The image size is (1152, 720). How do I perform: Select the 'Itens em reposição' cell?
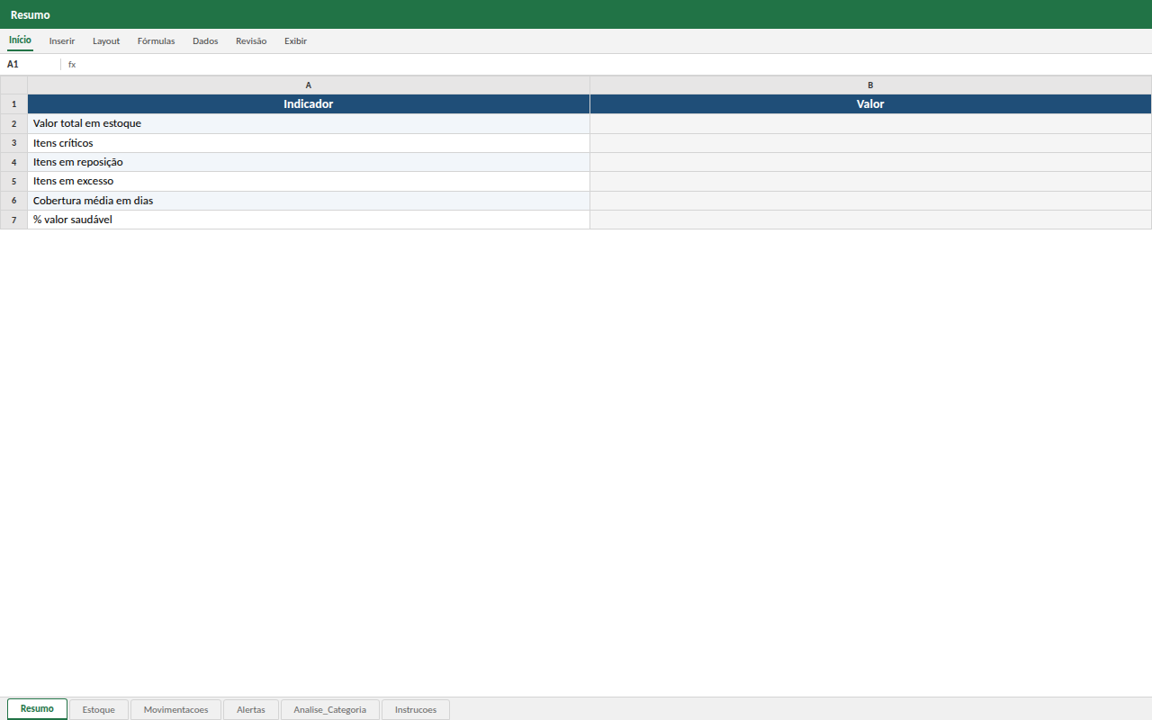309,162
